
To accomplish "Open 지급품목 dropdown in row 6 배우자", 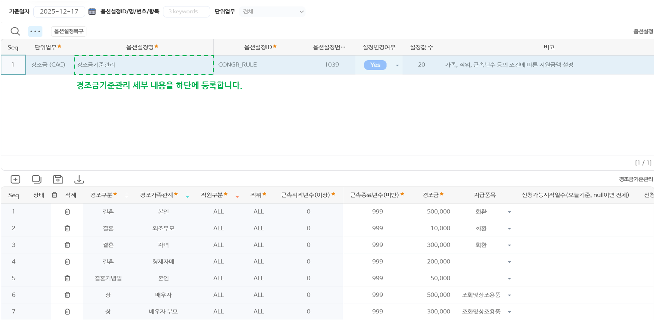I will point(509,295).
